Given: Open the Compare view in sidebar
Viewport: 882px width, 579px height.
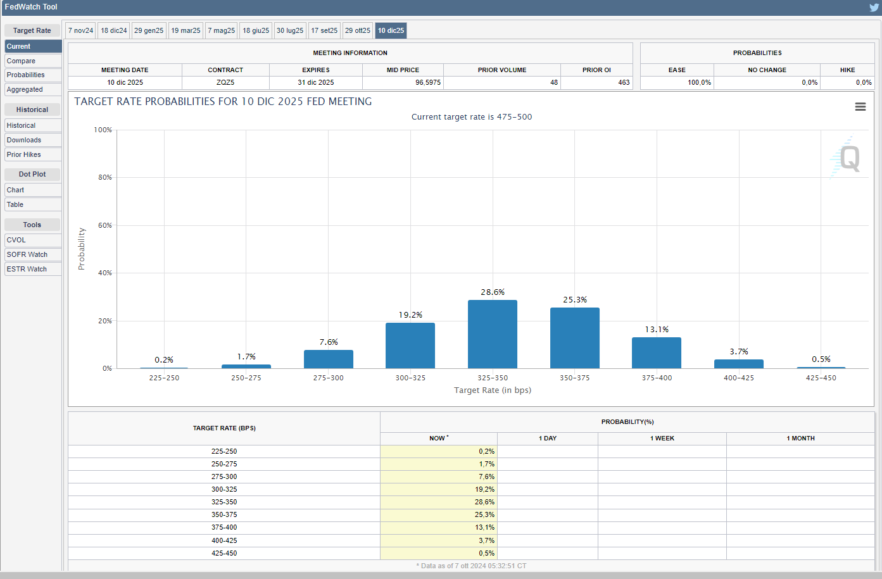Looking at the screenshot, I should point(33,61).
